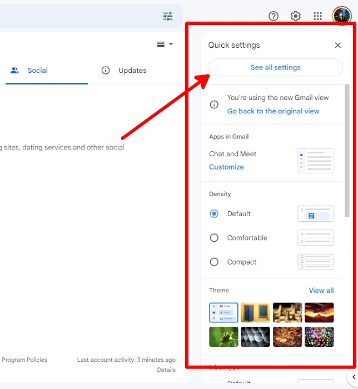This screenshot has width=358, height=389.
Task: Choose the colorful bokeh lights theme
Action: pyautogui.click(x=319, y=337)
